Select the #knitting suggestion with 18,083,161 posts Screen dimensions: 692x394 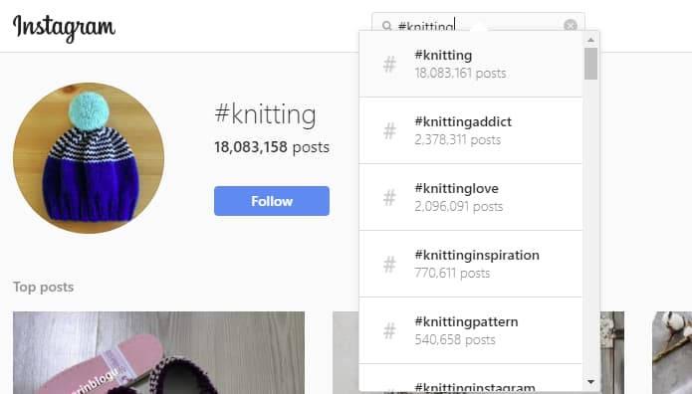[471, 64]
